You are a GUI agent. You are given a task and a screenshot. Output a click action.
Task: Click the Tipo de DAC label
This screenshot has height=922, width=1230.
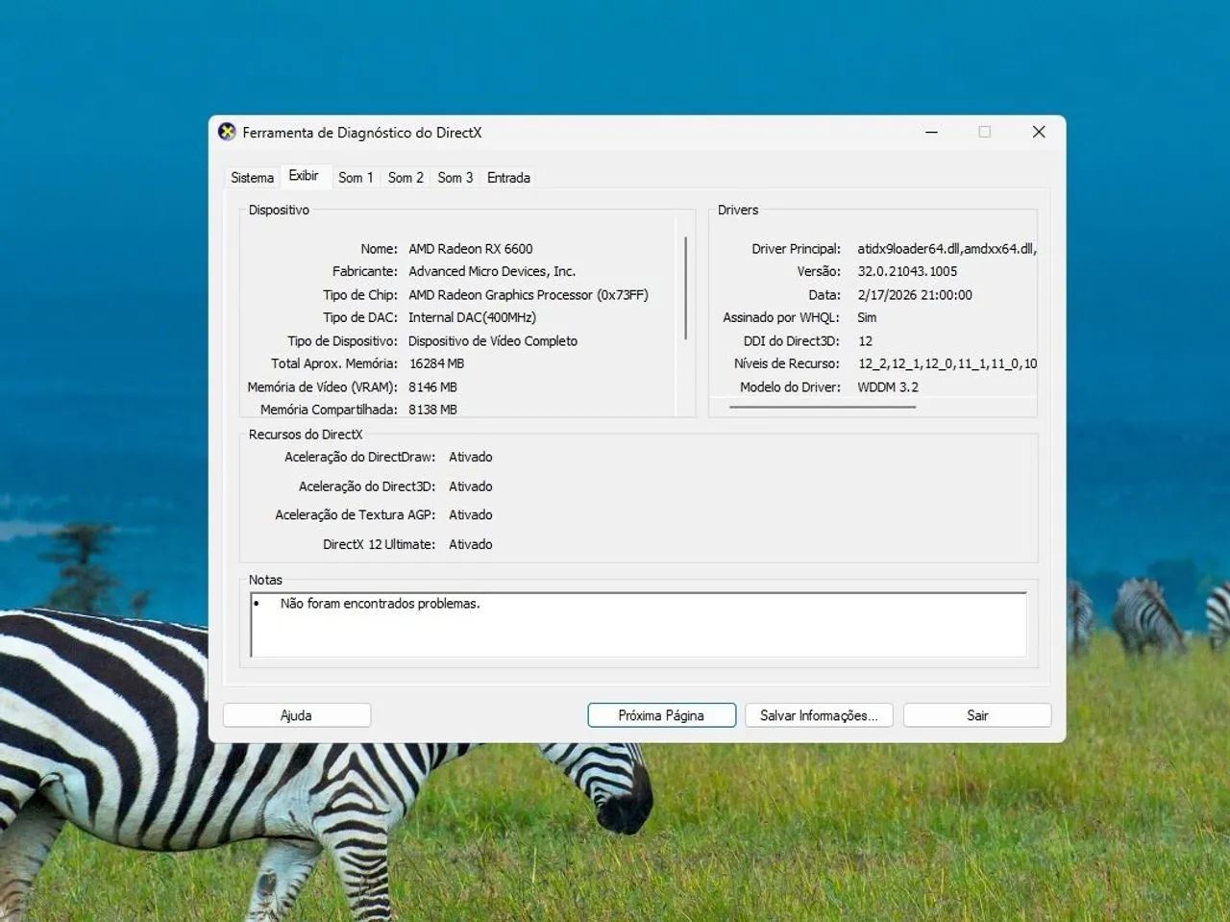(x=360, y=318)
